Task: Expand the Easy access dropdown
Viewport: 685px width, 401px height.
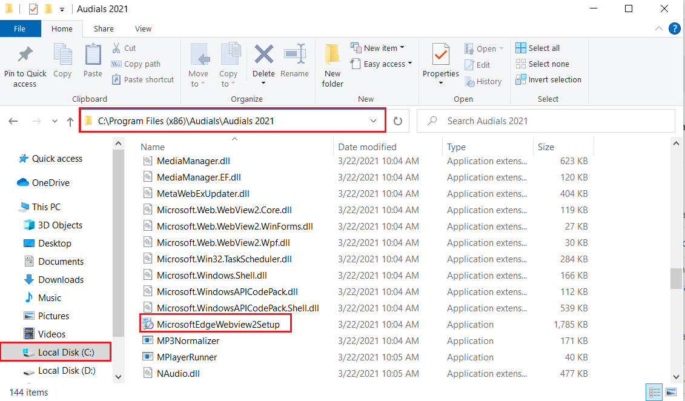Action: pos(381,64)
